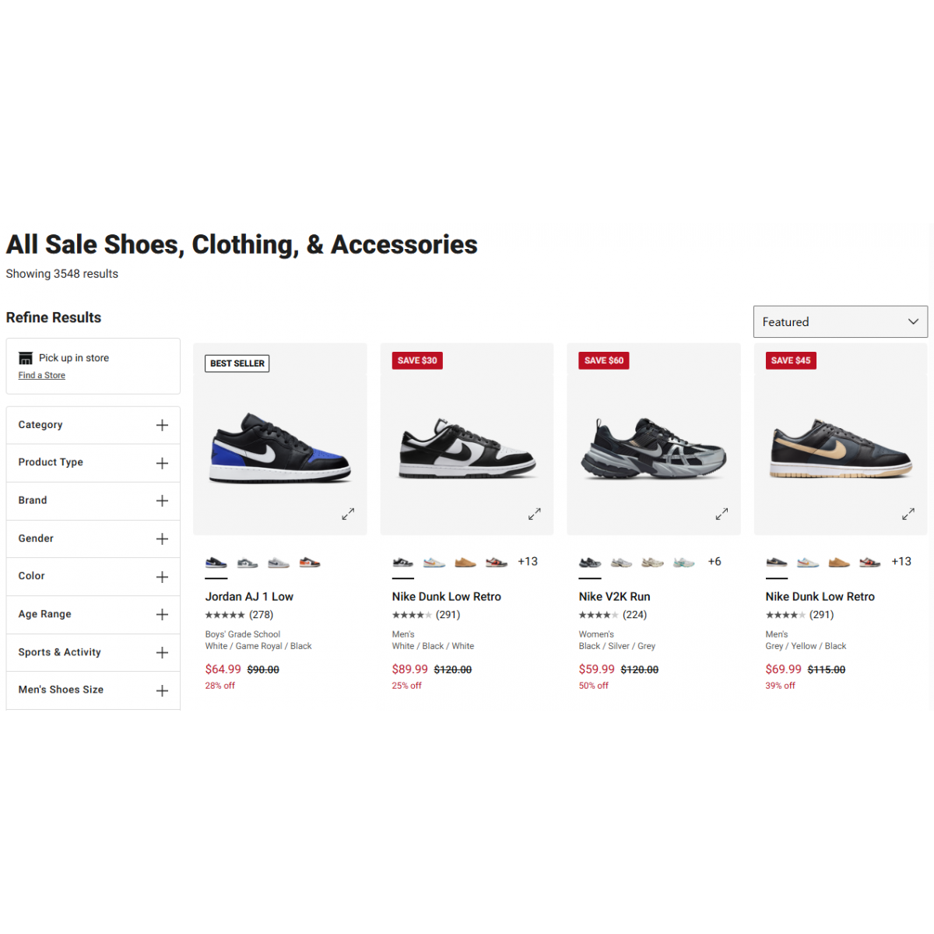The height and width of the screenshot is (934, 934).
Task: Click expand icon on Nike V2K Run image
Action: tap(722, 514)
